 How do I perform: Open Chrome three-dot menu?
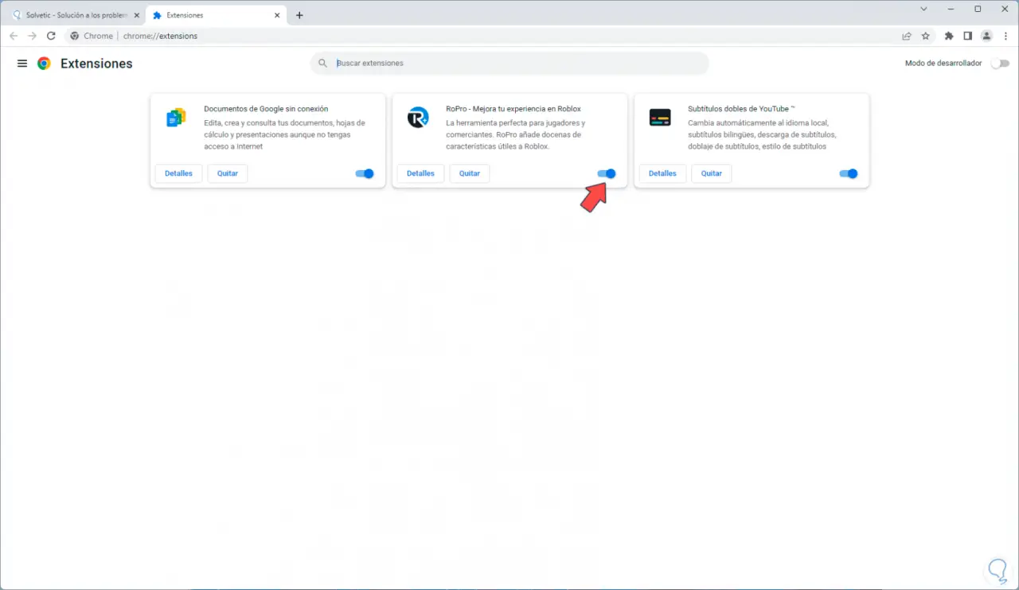click(1006, 36)
